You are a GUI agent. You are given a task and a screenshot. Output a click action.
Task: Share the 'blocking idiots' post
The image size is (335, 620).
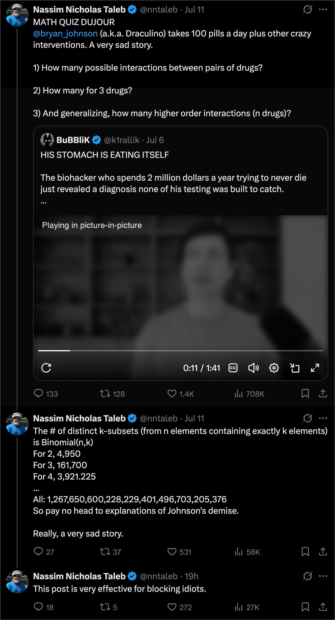(x=323, y=607)
